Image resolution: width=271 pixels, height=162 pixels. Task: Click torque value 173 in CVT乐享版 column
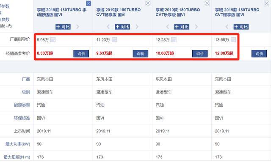pos(159,157)
